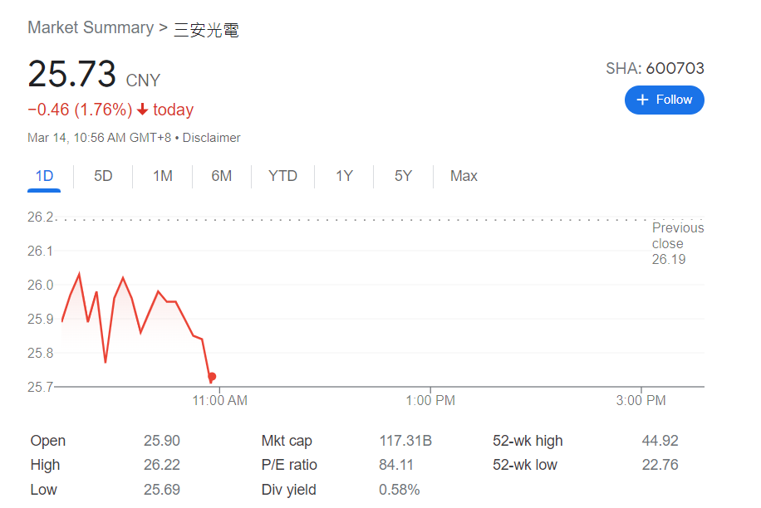
Task: View the 1Y chart range
Action: coord(344,176)
